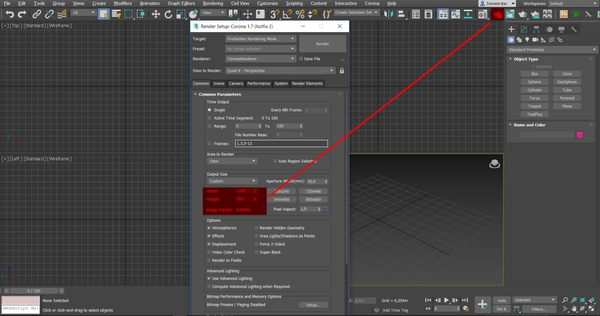Open the Modify tab in the command panel
The height and width of the screenshot is (316, 600).
click(524, 30)
